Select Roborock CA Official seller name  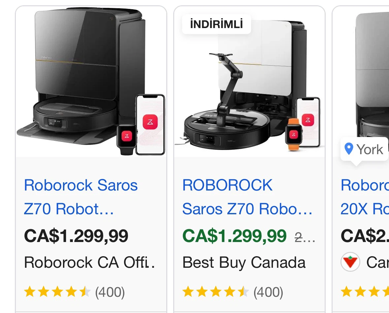[x=89, y=262]
